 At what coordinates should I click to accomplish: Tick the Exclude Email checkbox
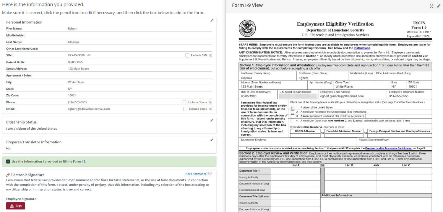pyautogui.click(x=185, y=109)
